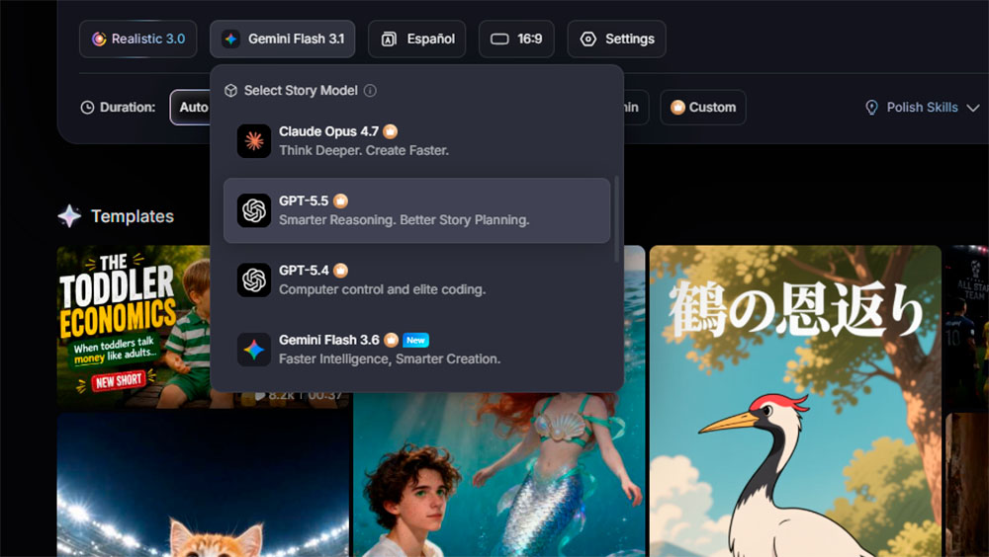
Task: Choose GPT-5.5 story model
Action: [417, 210]
